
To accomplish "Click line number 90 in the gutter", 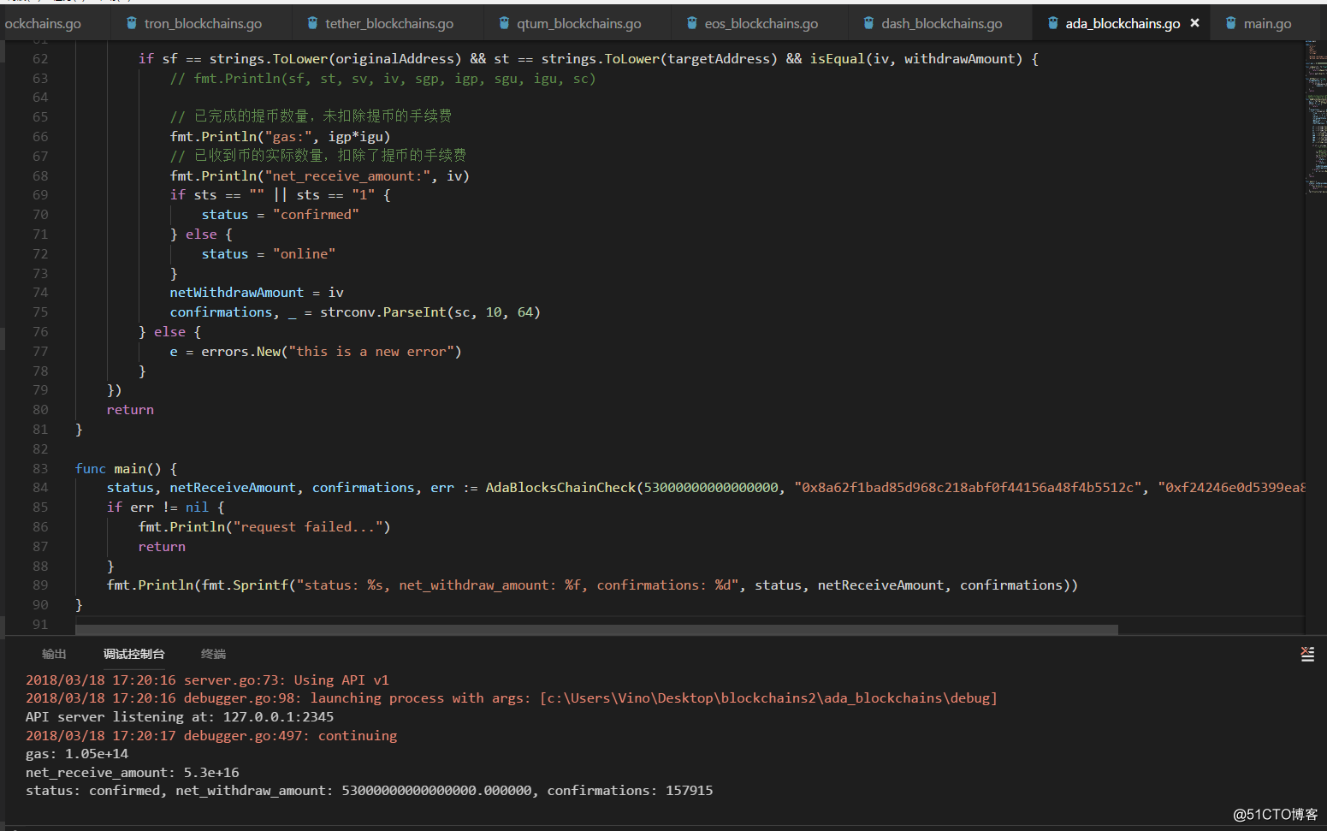I will [x=40, y=605].
